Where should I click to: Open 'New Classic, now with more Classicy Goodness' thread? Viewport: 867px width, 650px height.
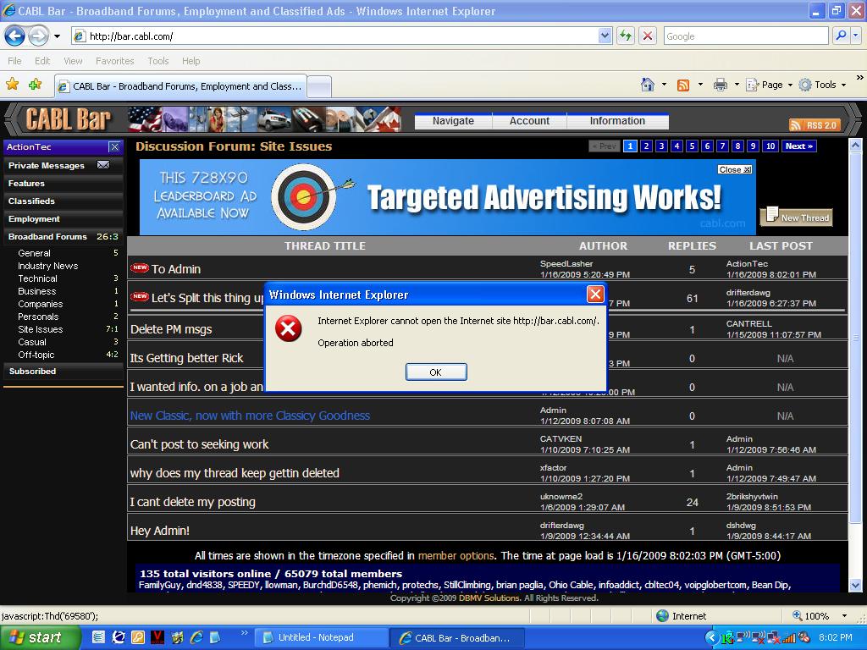click(x=250, y=416)
